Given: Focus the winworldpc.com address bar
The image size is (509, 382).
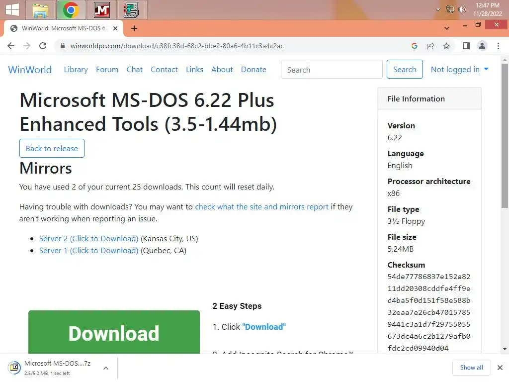Looking at the screenshot, I should coord(177,46).
